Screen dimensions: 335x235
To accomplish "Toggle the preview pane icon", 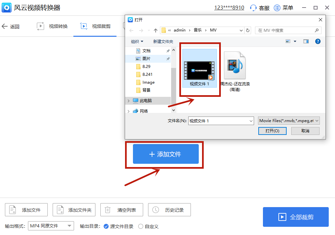I will click(306, 41).
